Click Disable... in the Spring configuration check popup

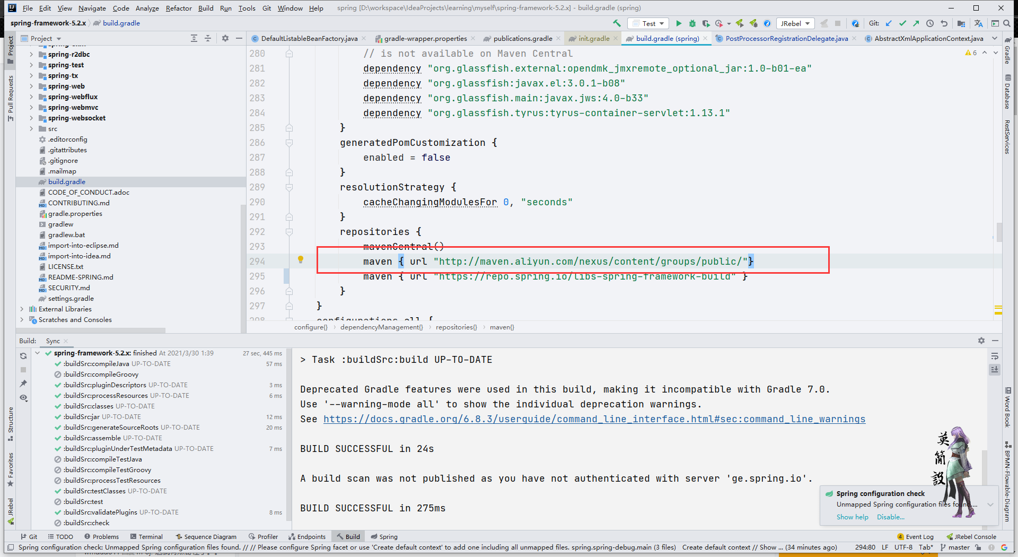pyautogui.click(x=891, y=517)
